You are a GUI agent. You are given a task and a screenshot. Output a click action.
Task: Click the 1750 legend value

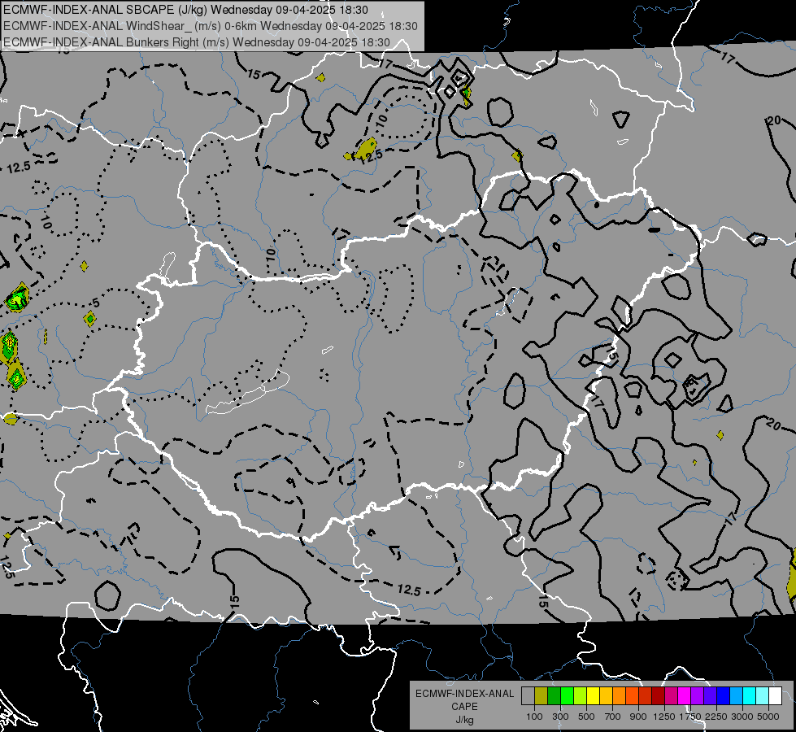690,717
